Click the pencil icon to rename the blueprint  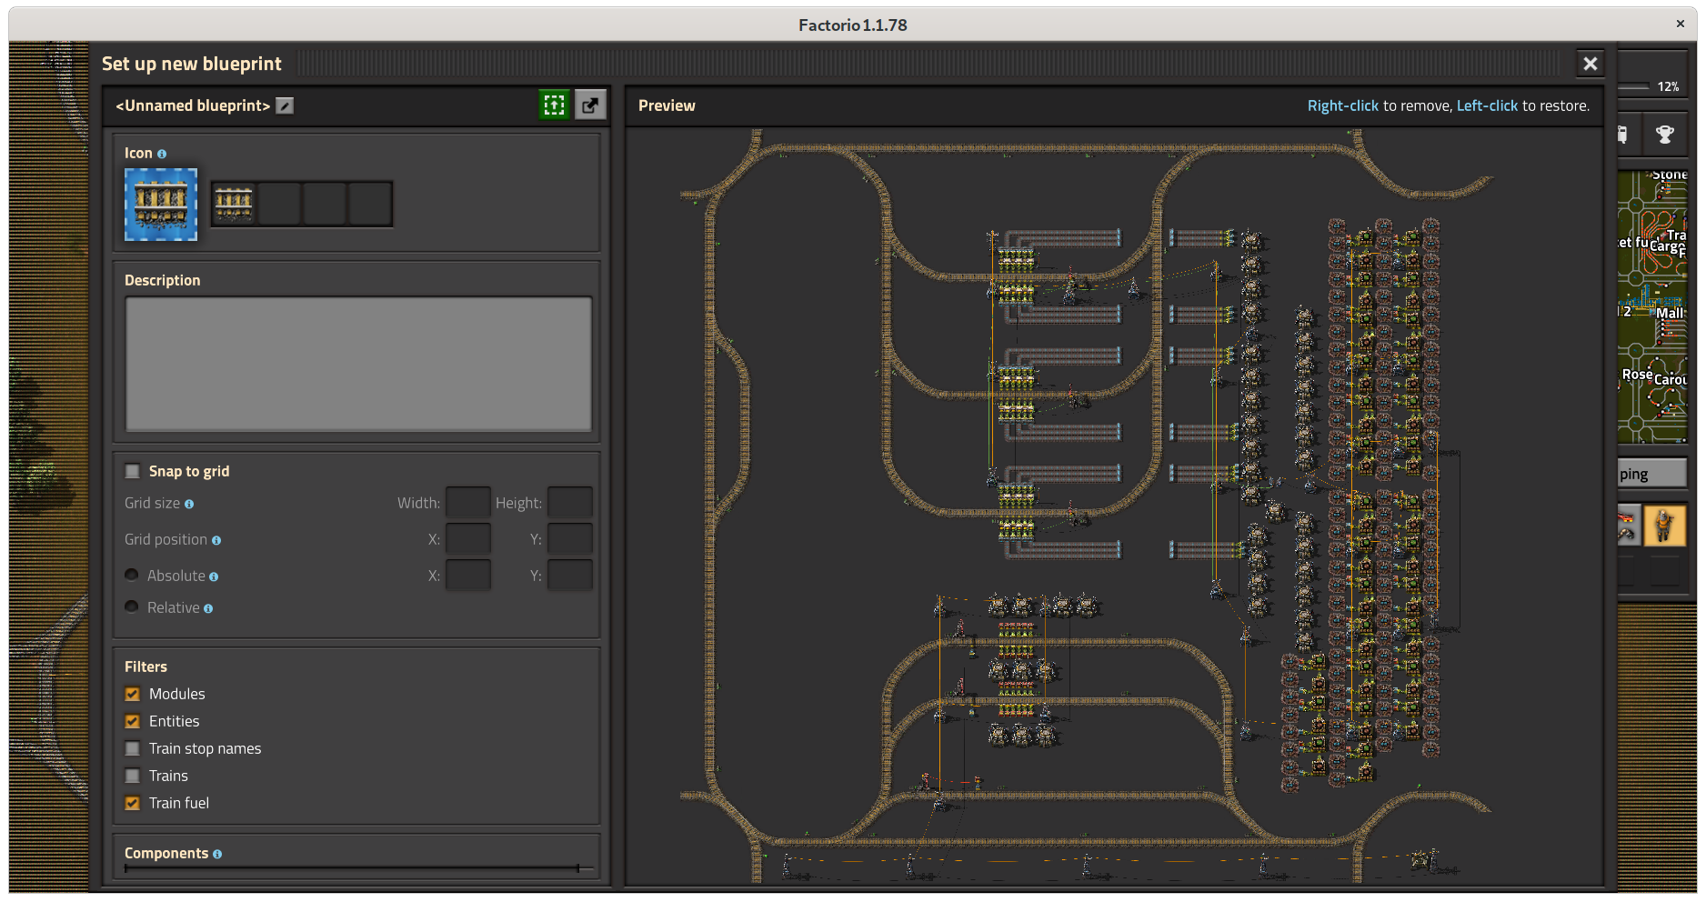285,106
